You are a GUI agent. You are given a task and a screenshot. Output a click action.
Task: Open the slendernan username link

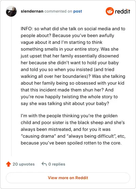tap(32, 11)
